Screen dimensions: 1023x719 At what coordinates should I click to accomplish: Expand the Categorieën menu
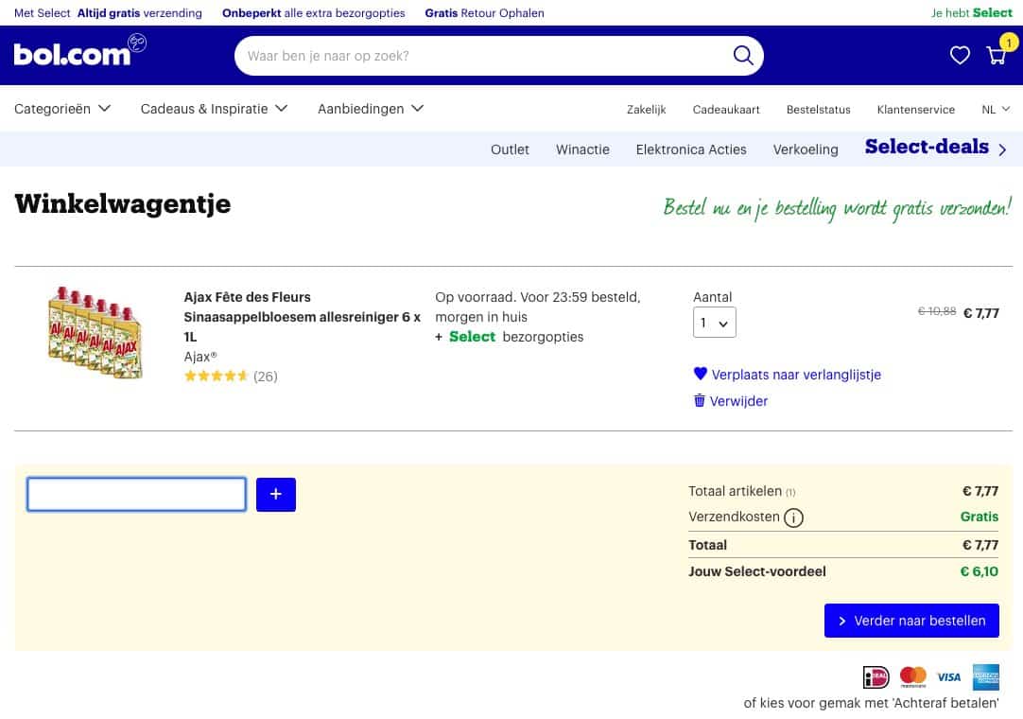[62, 109]
